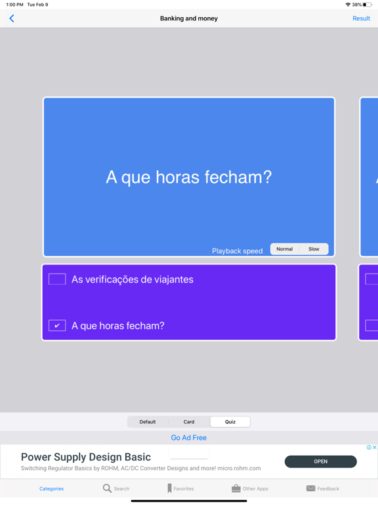Viewport: 378px width, 505px height.
Task: Check the 'As verificações de viajantes' checkbox
Action: tap(57, 279)
